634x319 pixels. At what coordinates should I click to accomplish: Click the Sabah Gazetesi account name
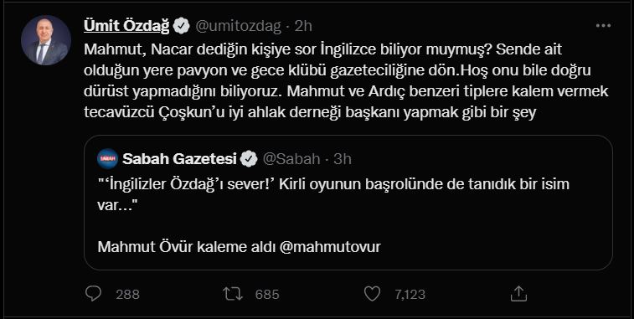click(179, 159)
